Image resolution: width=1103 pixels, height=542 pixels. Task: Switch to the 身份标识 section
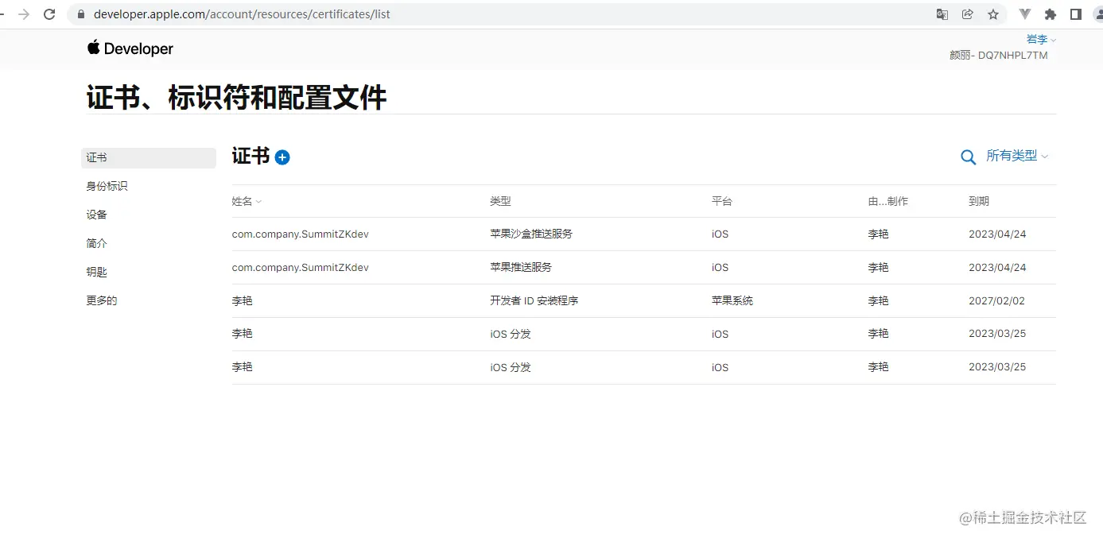pos(106,185)
